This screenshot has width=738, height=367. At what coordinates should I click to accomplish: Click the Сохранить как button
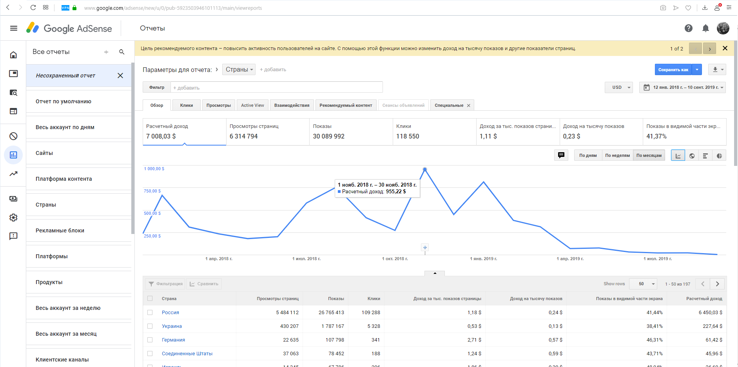(x=673, y=70)
